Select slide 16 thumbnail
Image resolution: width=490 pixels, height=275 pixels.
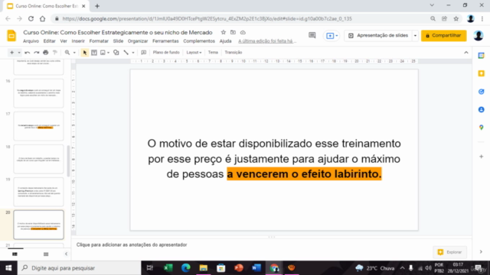(x=38, y=93)
